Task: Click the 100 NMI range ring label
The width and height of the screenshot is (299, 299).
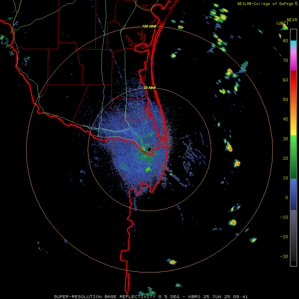Action: (x=149, y=26)
